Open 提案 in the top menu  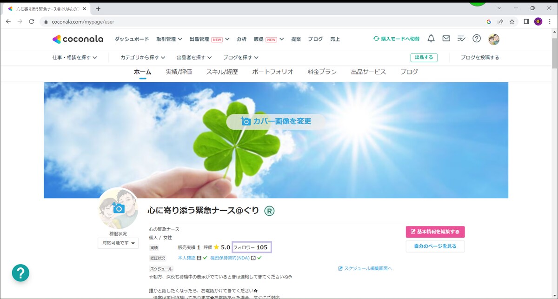coord(296,39)
